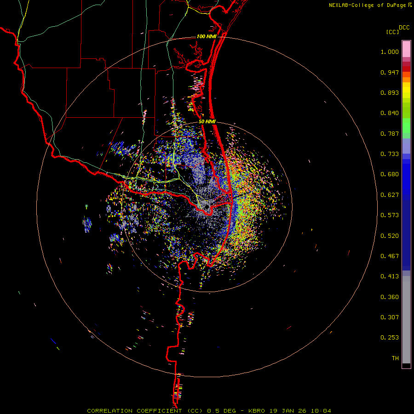Screen dimensions: 414x414
Task: Click the TH threshold legend label
Action: point(395,358)
